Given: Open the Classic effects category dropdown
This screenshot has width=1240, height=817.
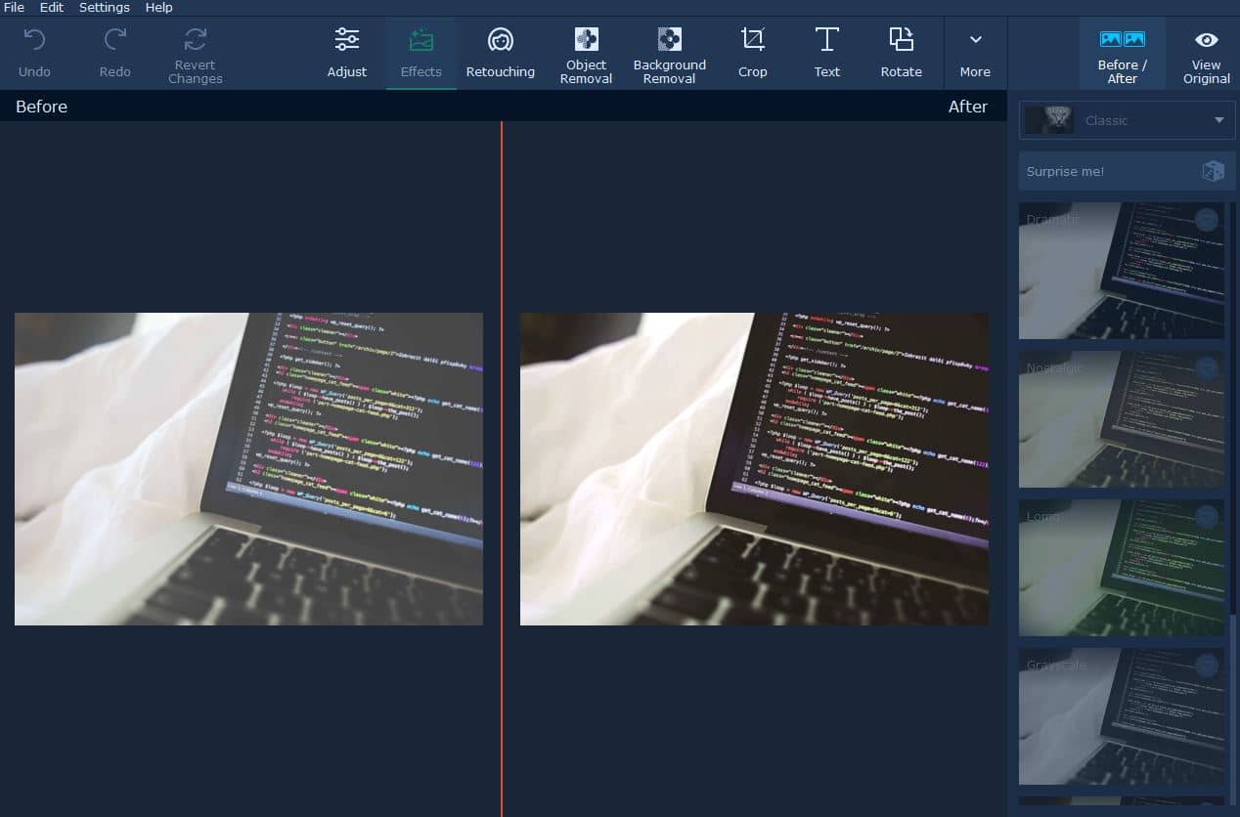Looking at the screenshot, I should pyautogui.click(x=1127, y=120).
